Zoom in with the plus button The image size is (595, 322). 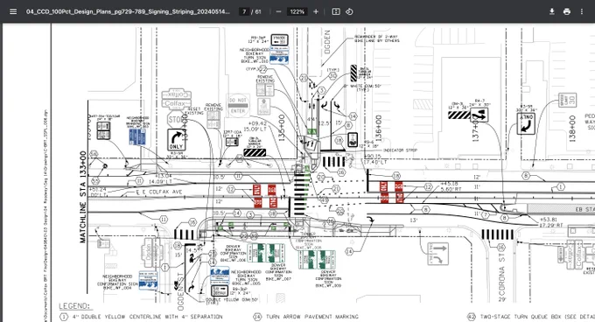[x=316, y=11]
